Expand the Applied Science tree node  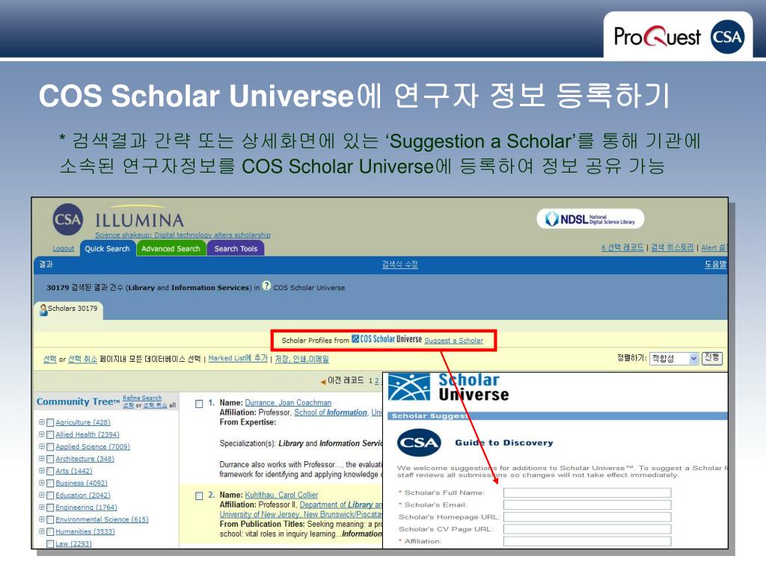coord(42,447)
